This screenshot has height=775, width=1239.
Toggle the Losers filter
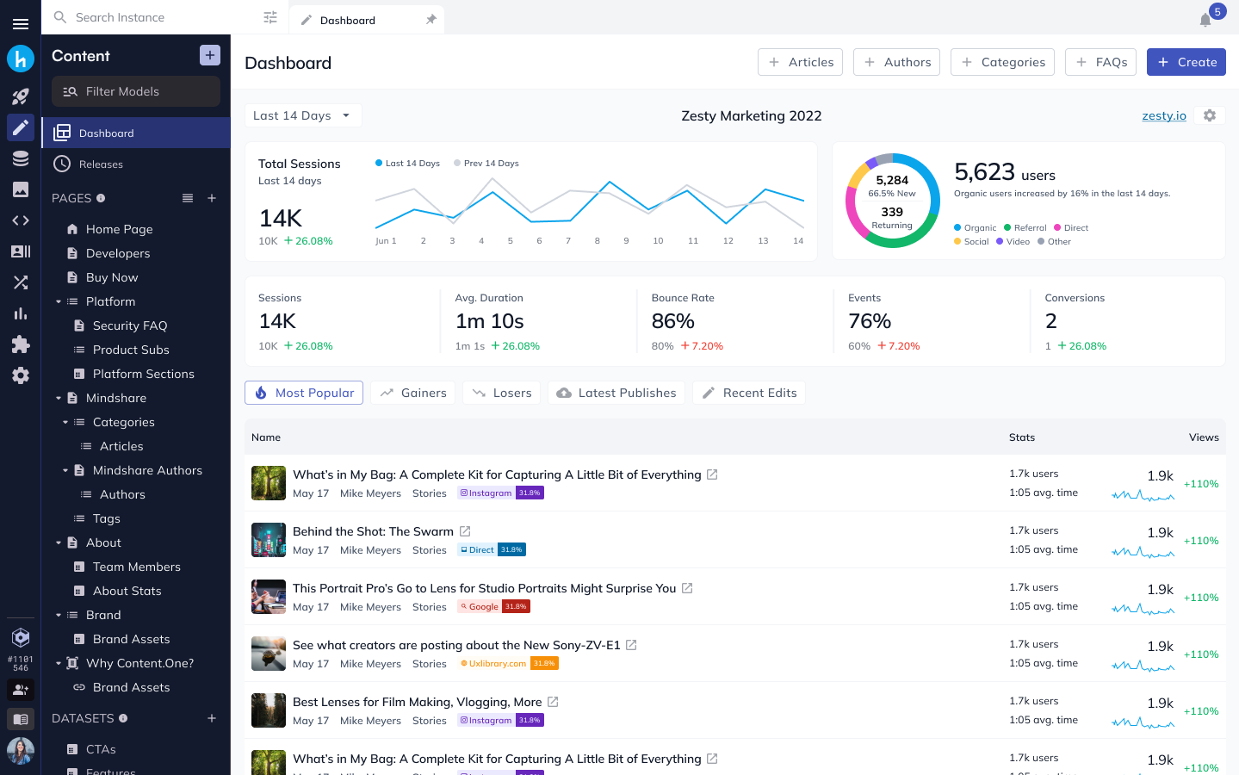click(501, 393)
